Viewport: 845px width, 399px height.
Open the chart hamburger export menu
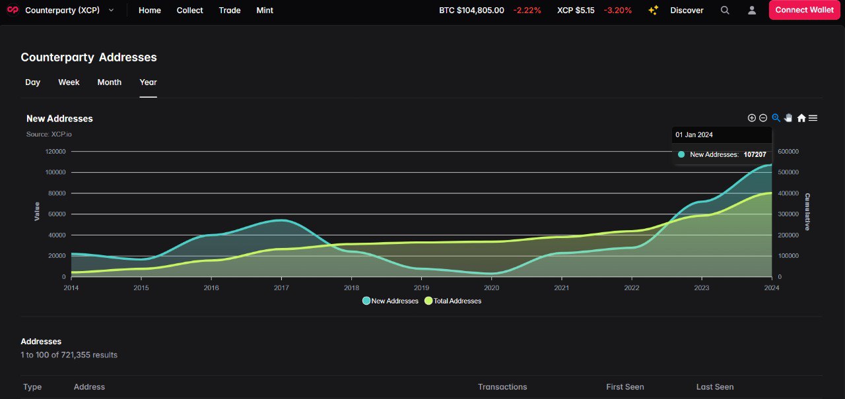(813, 118)
